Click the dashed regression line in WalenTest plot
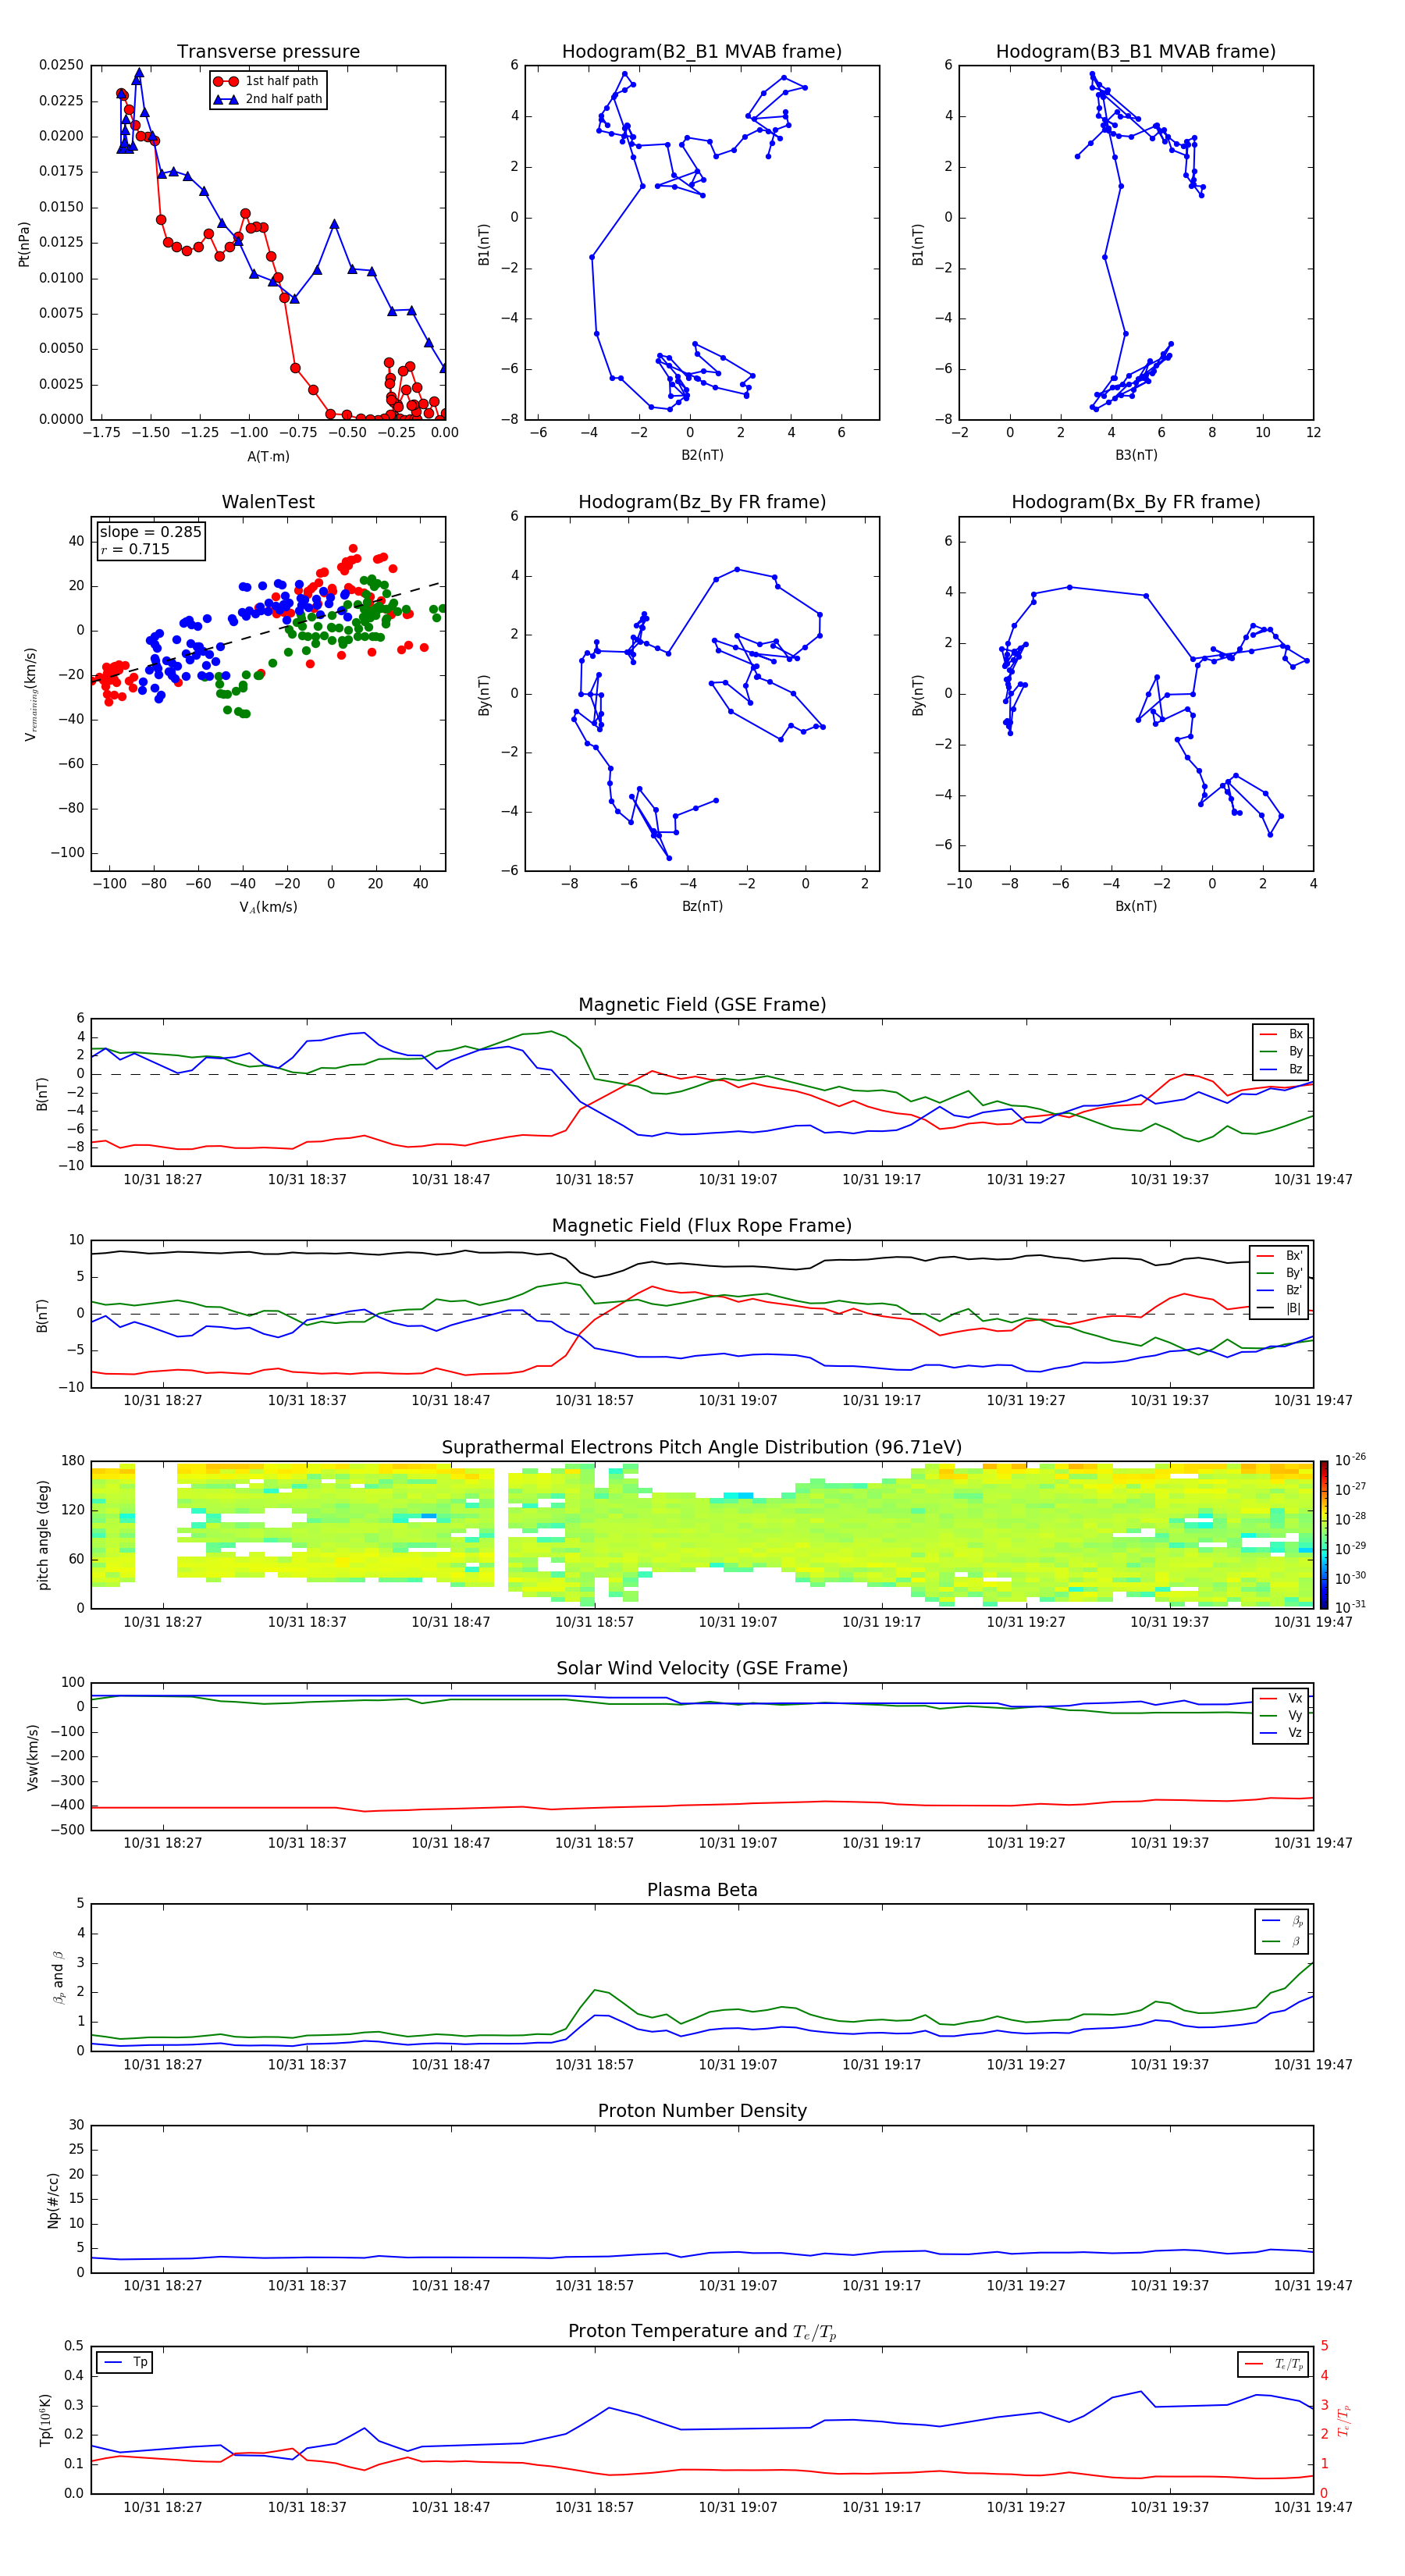Image resolution: width=1405 pixels, height=2576 pixels. click(x=268, y=631)
